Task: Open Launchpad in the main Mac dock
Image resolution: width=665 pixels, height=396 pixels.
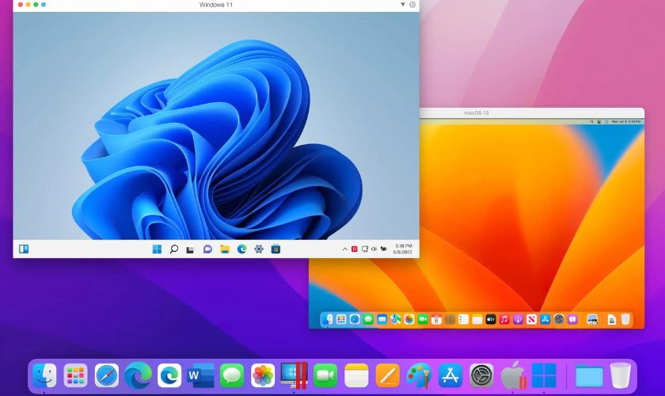Action: pos(75,375)
